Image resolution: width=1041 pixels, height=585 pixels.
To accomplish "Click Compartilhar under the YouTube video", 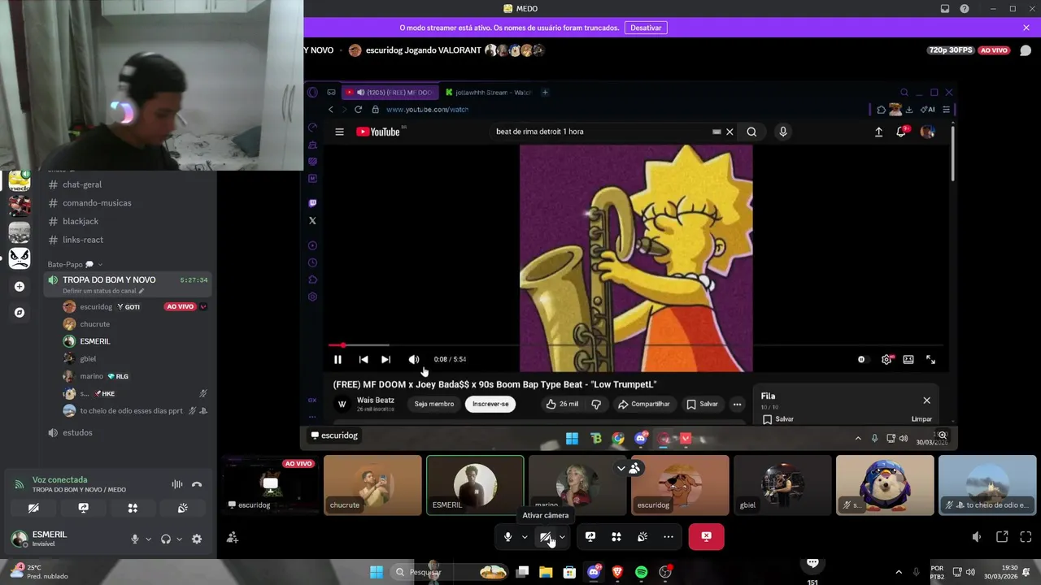I will 644,404.
